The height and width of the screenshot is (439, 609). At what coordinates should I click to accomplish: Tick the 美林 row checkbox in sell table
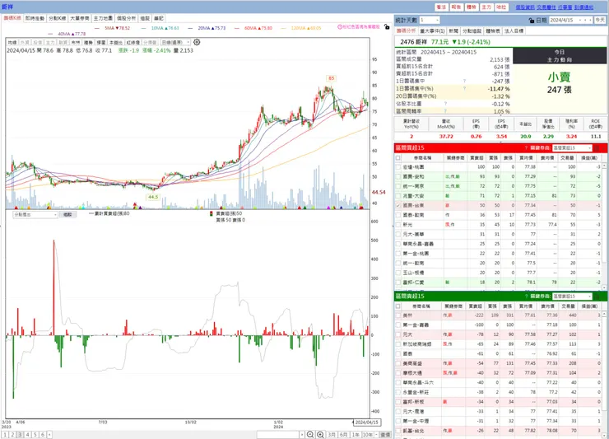click(x=397, y=315)
